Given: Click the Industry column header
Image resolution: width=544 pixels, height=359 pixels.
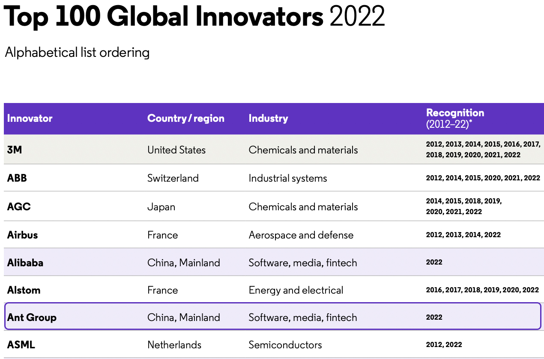Looking at the screenshot, I should [268, 118].
